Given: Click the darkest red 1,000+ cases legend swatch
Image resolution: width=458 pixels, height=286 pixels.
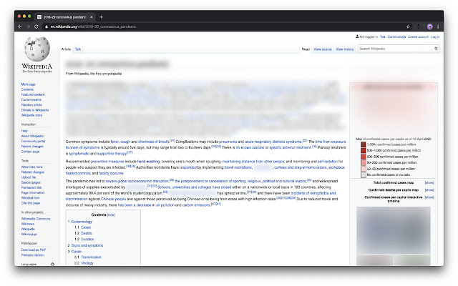Looking at the screenshot, I should [x=363, y=144].
